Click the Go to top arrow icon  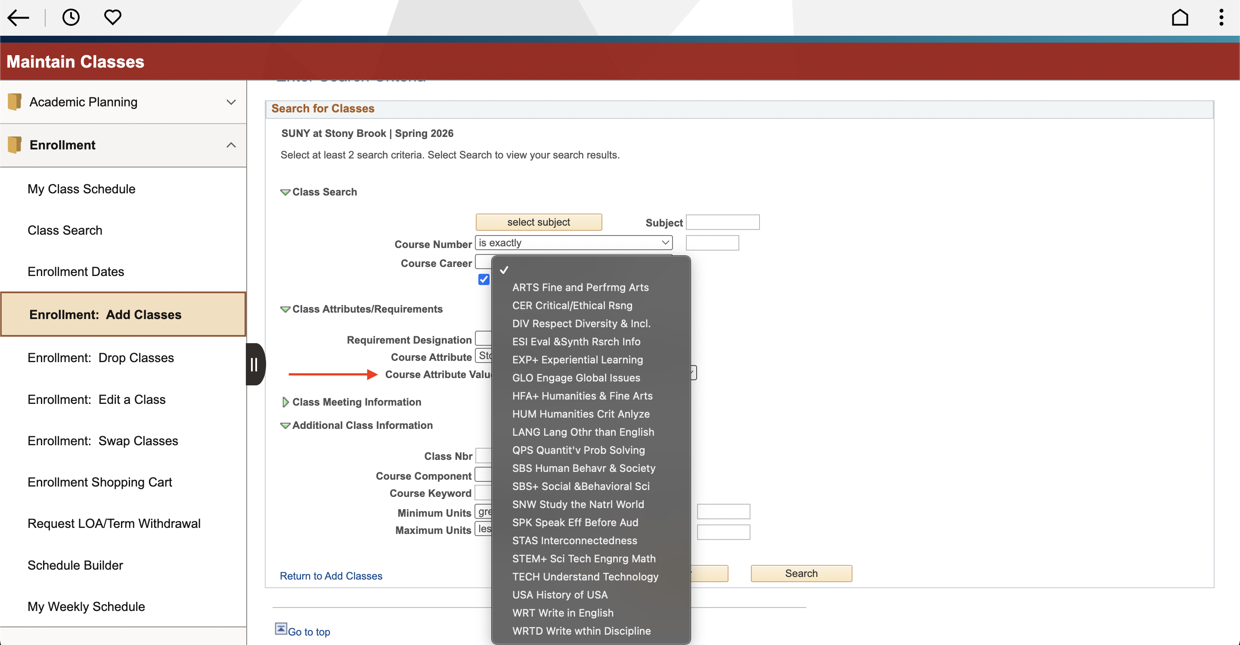(x=281, y=629)
